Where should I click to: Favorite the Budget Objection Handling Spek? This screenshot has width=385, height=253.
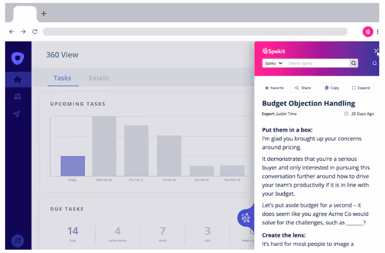coord(275,88)
